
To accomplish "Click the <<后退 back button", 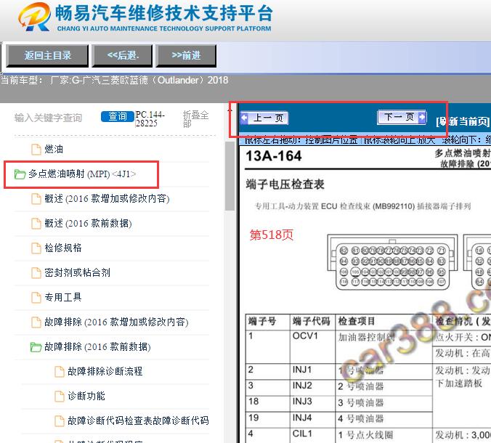I will [x=122, y=56].
